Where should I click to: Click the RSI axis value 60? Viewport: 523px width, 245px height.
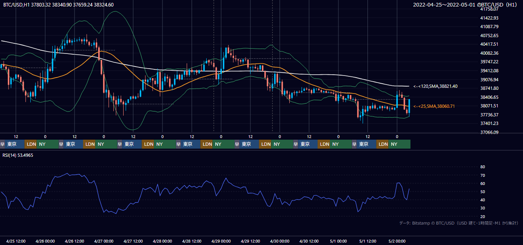point(482,183)
